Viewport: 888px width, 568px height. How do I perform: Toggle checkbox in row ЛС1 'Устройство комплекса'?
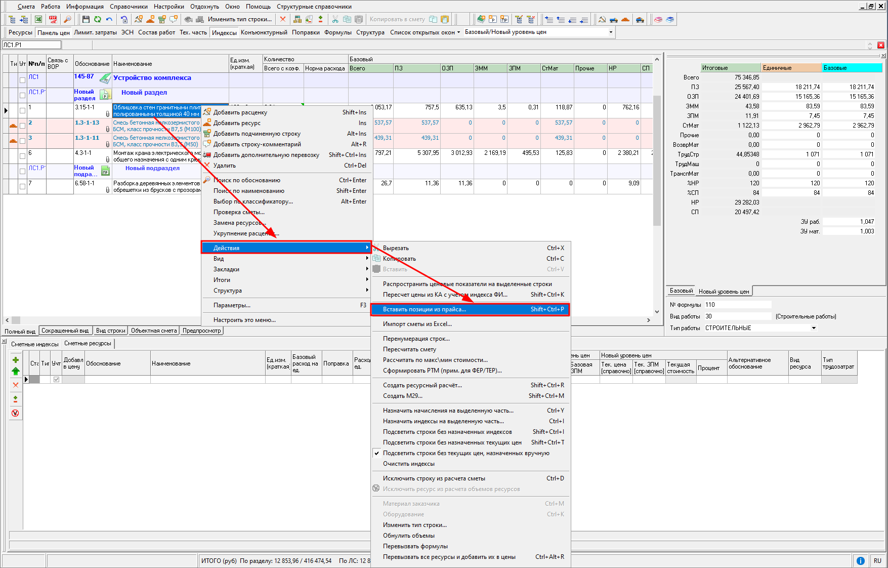[22, 80]
